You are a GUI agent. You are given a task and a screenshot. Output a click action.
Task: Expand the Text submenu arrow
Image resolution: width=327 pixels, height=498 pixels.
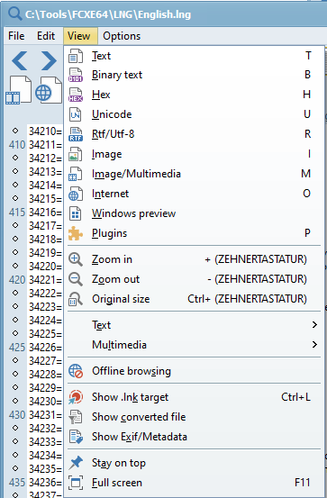click(x=314, y=325)
